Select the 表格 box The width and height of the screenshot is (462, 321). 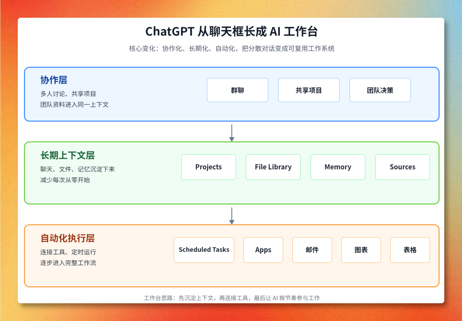[x=410, y=250]
